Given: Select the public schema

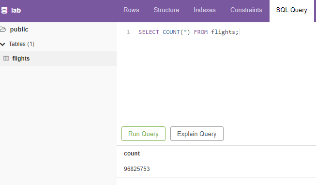Looking at the screenshot, I should coord(19,30).
